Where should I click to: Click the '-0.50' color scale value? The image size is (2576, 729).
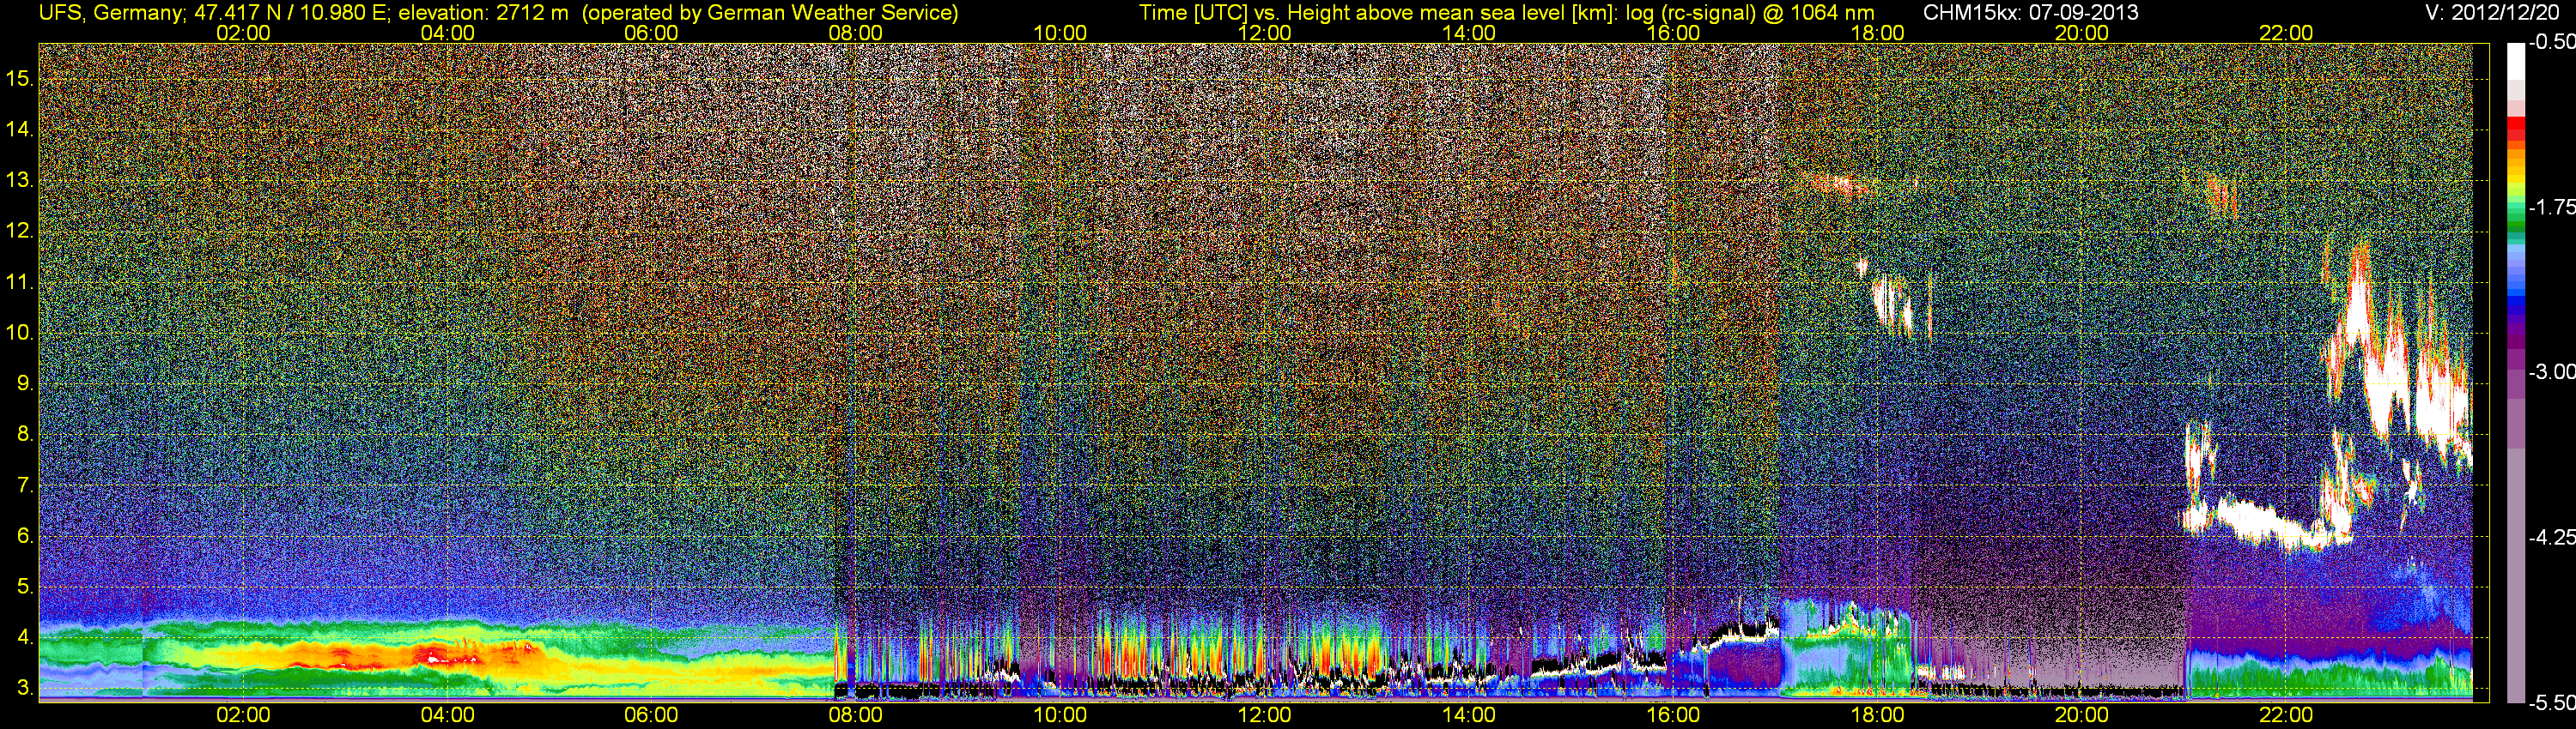tap(2551, 42)
